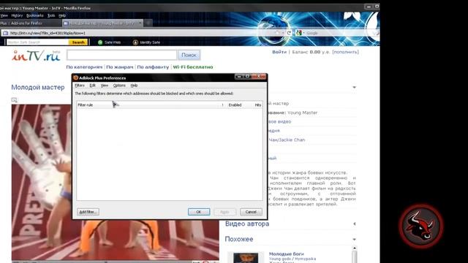Click the Молодой мастер page heading
Screen dimensions: 468x263
pos(38,88)
